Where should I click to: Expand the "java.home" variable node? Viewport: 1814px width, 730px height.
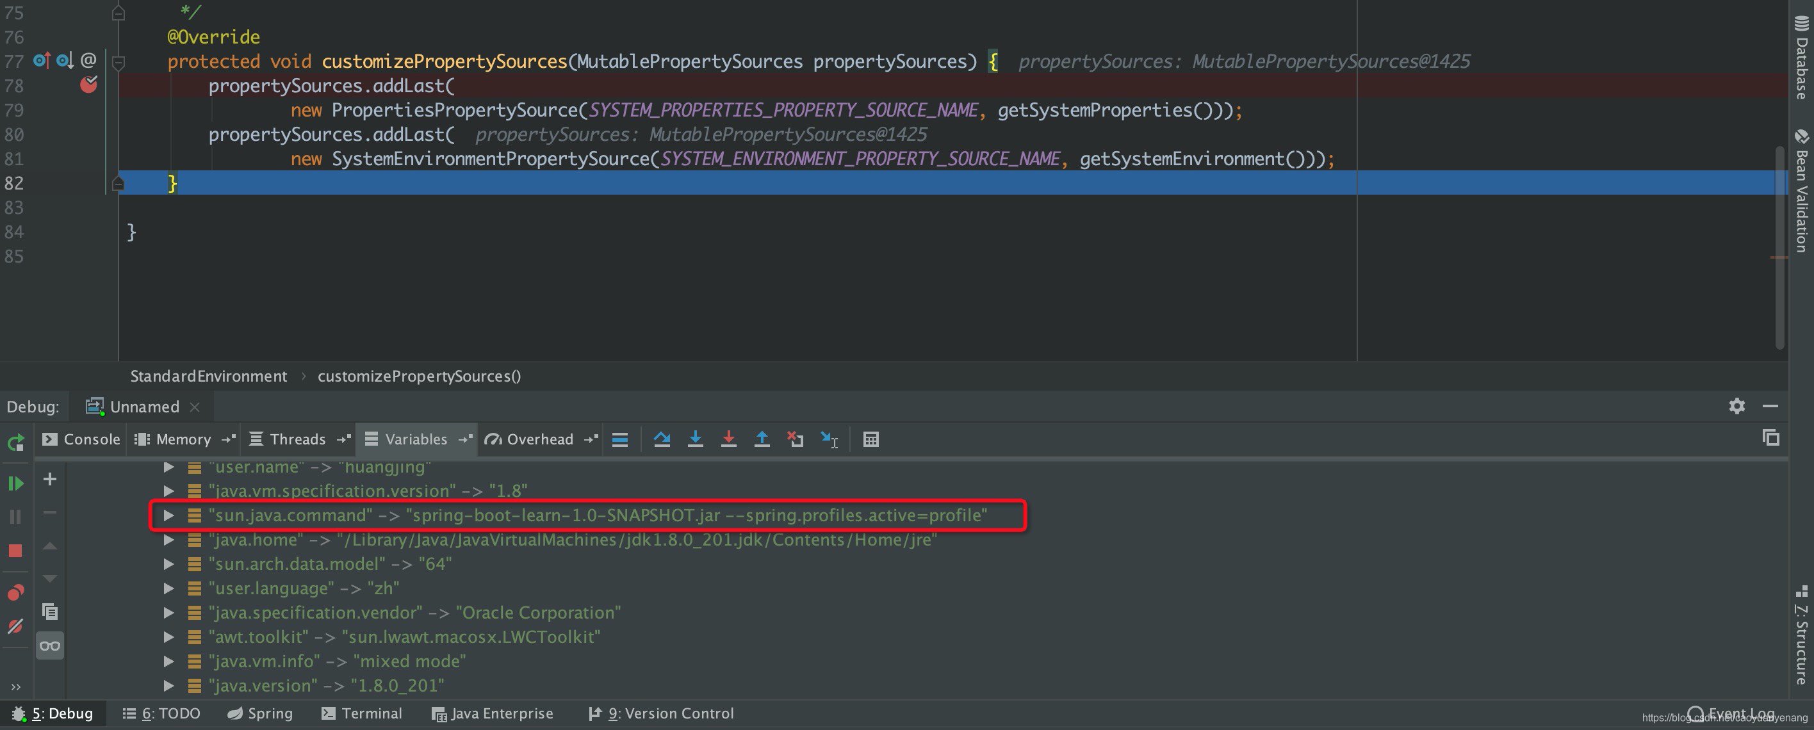[x=169, y=540]
